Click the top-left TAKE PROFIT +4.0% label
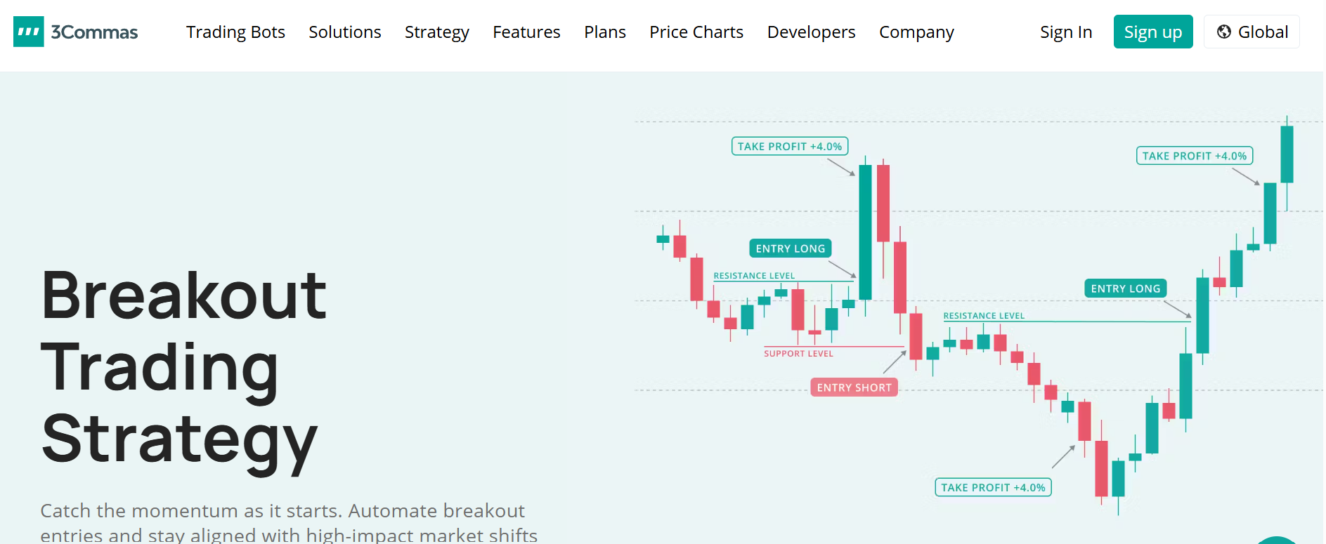The image size is (1326, 544). (790, 146)
